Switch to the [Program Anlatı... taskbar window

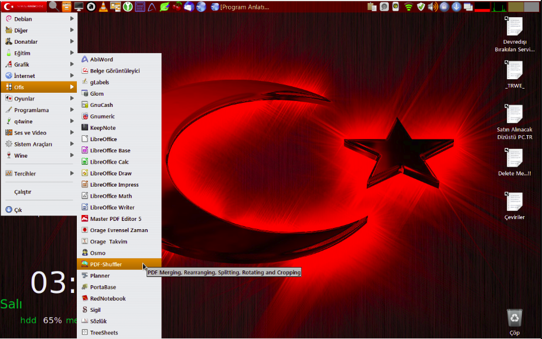[240, 7]
